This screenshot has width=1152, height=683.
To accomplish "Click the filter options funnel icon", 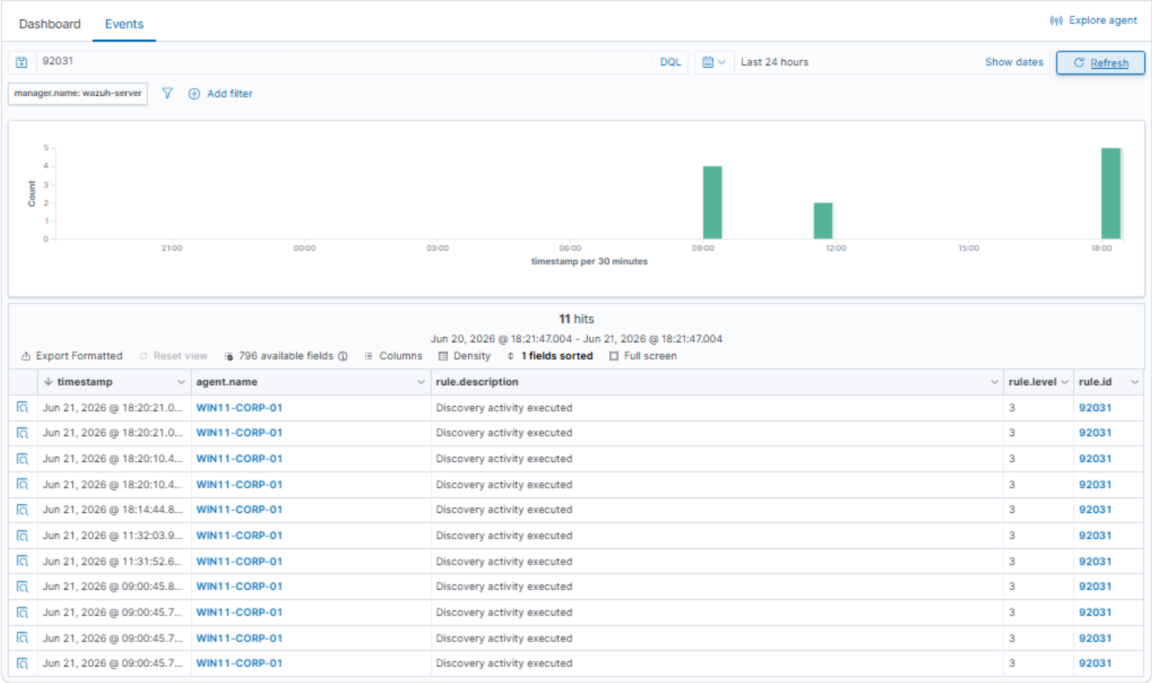I will point(167,93).
